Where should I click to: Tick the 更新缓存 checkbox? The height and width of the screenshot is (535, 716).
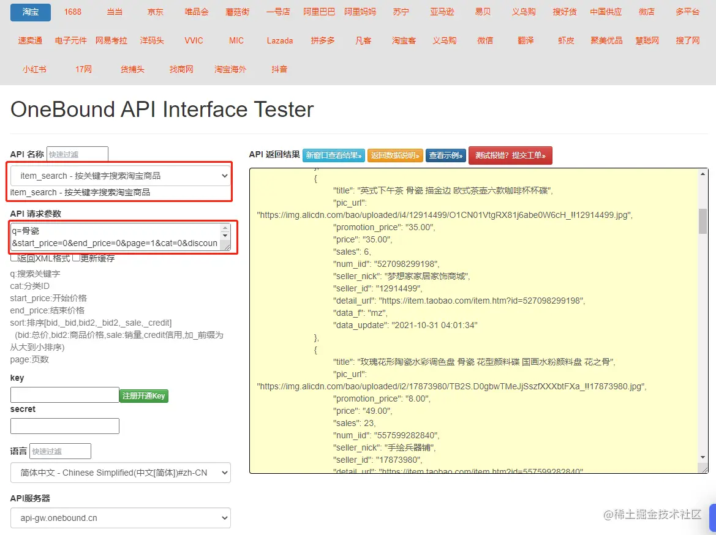(x=77, y=258)
